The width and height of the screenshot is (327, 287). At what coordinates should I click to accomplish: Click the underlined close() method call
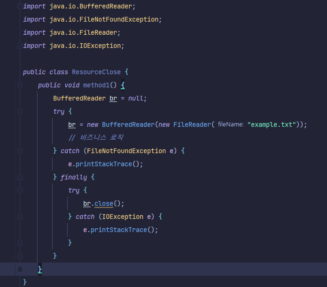point(104,203)
